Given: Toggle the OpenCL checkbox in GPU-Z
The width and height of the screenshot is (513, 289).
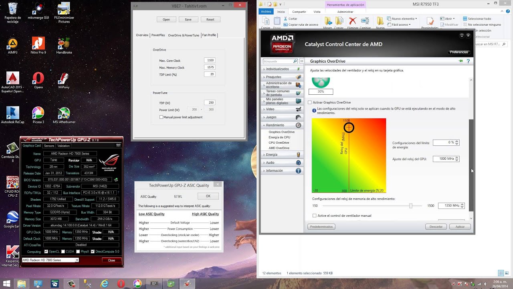Looking at the screenshot, I should [x=46, y=252].
